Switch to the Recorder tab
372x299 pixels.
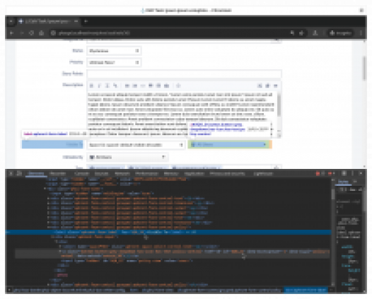[58, 174]
